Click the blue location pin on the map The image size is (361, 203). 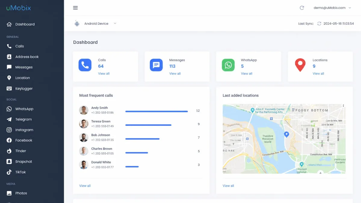(287, 134)
